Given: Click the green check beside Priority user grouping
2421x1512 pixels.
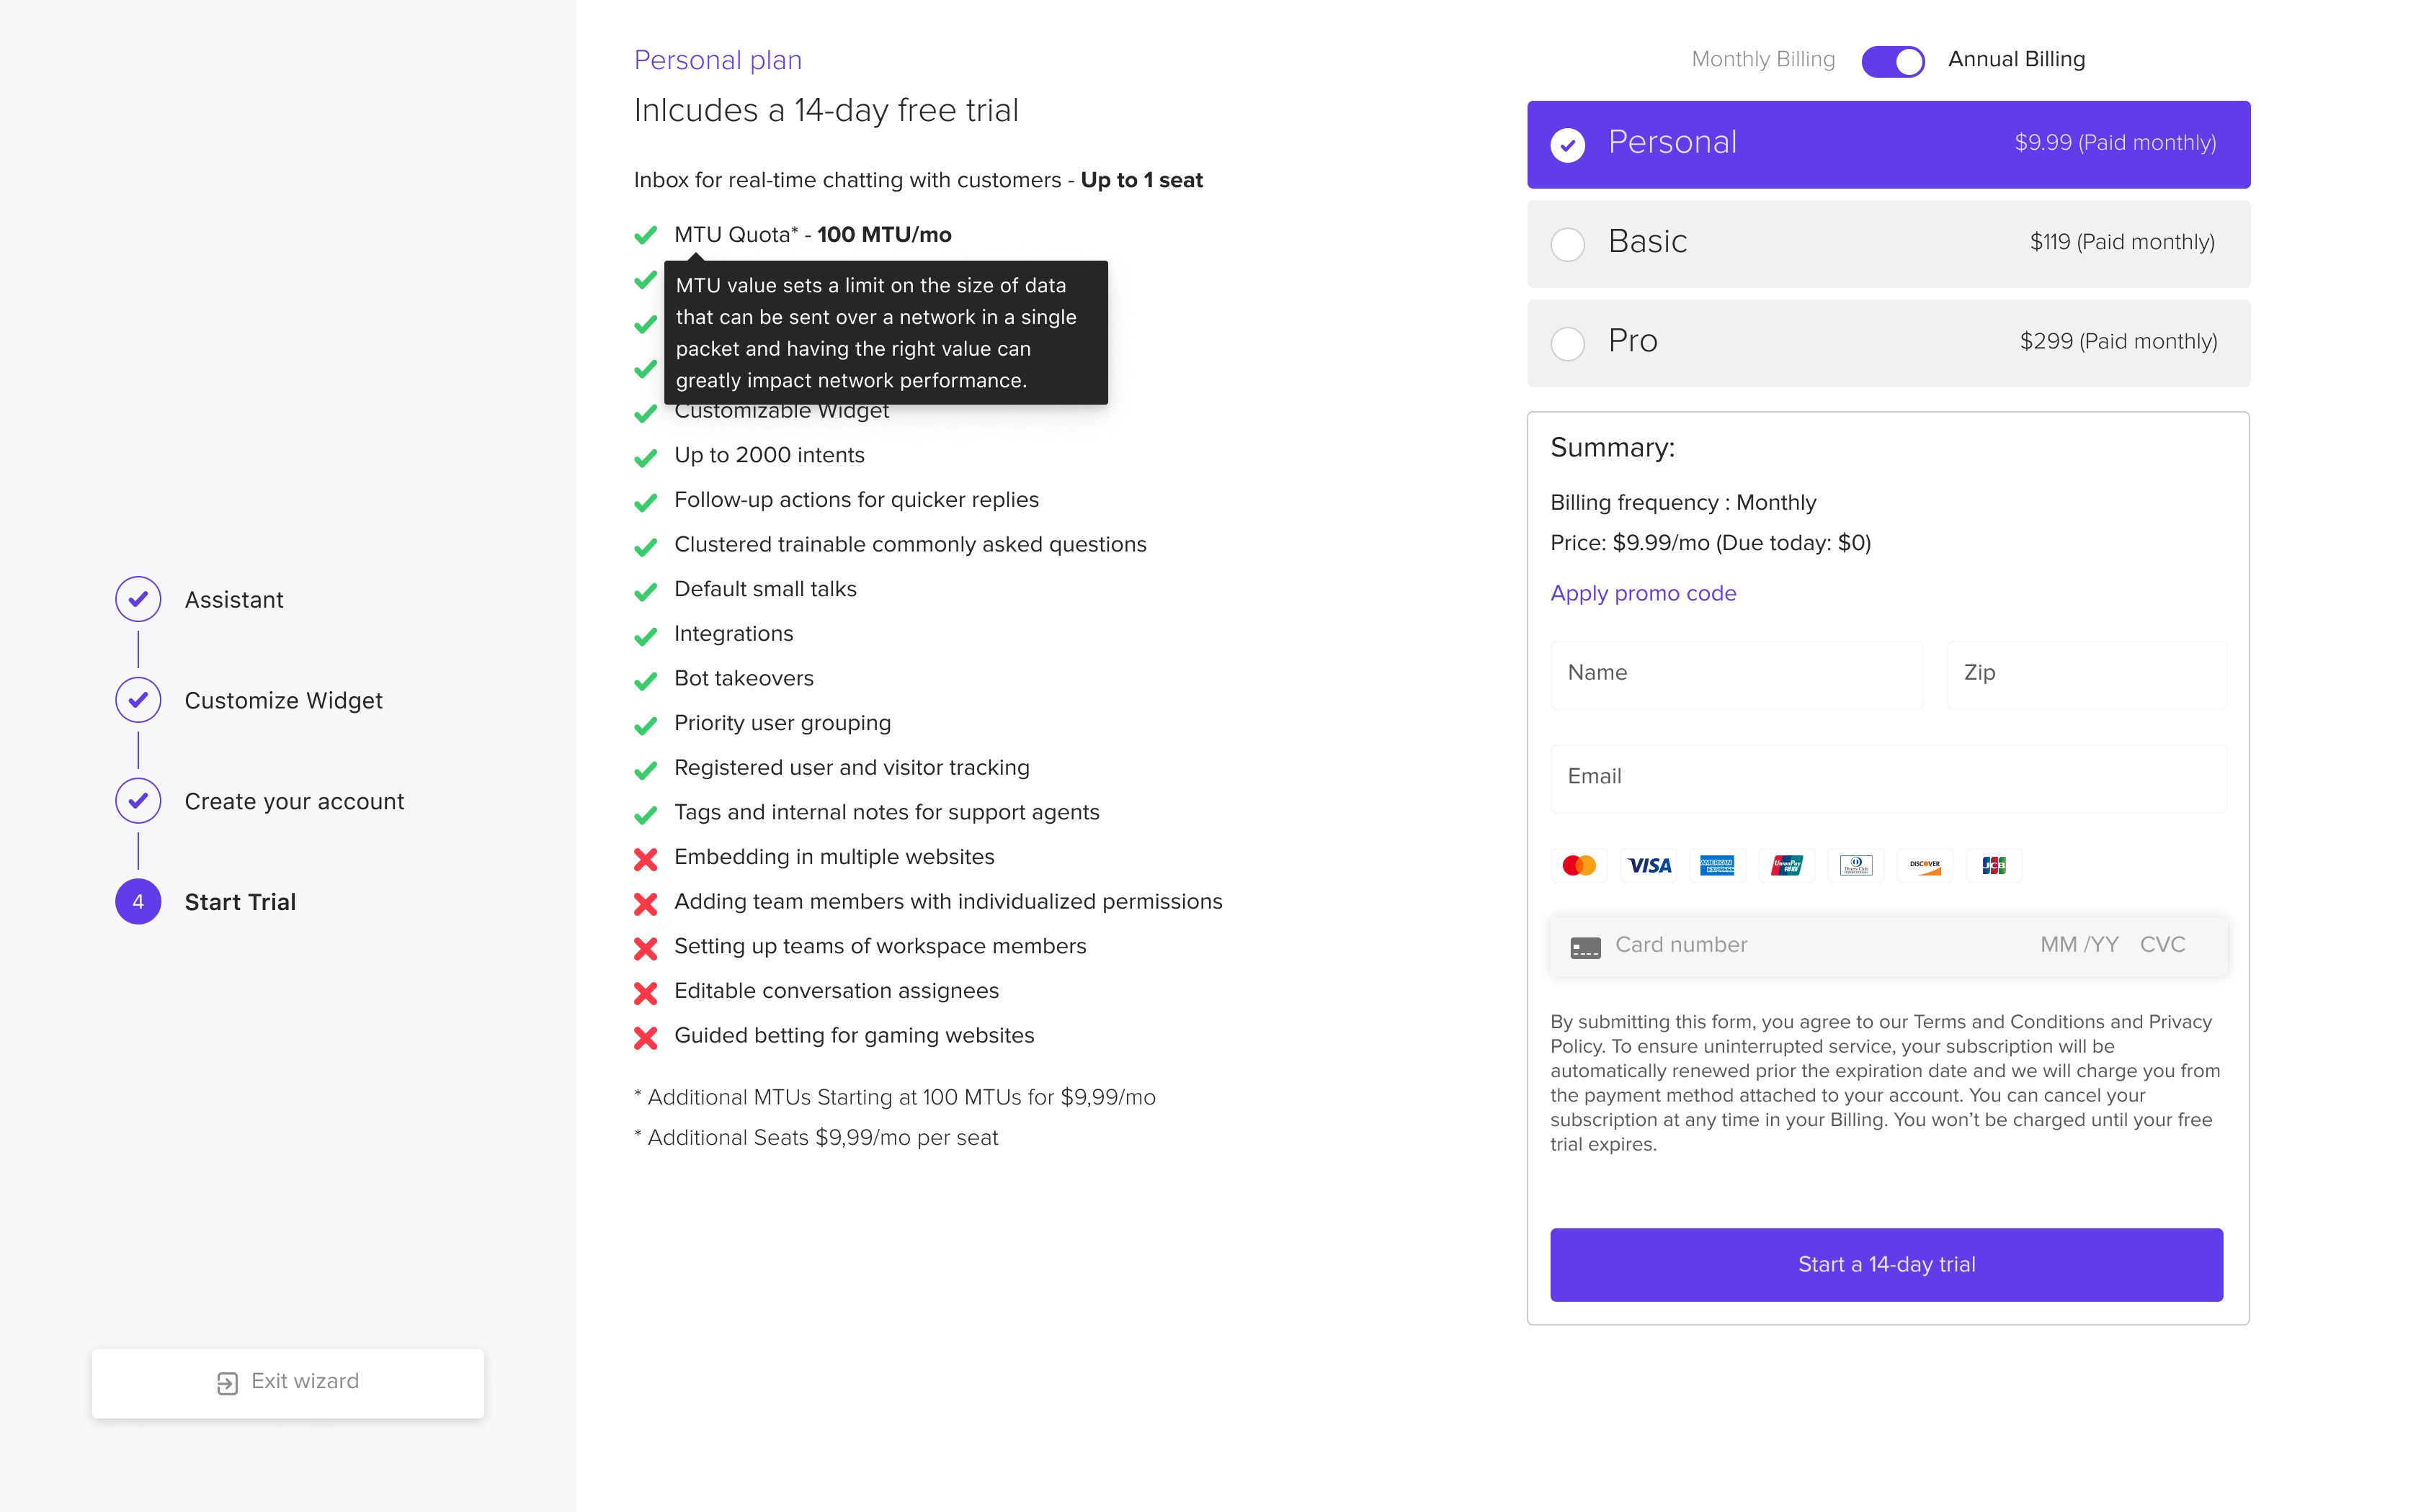Looking at the screenshot, I should (646, 726).
